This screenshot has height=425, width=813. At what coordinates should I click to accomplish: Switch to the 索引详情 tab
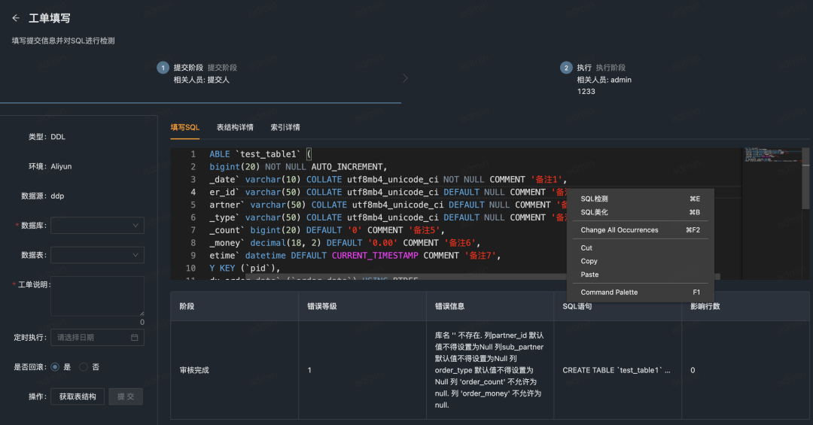[x=285, y=128]
